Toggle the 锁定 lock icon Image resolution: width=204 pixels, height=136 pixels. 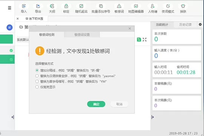point(66,8)
